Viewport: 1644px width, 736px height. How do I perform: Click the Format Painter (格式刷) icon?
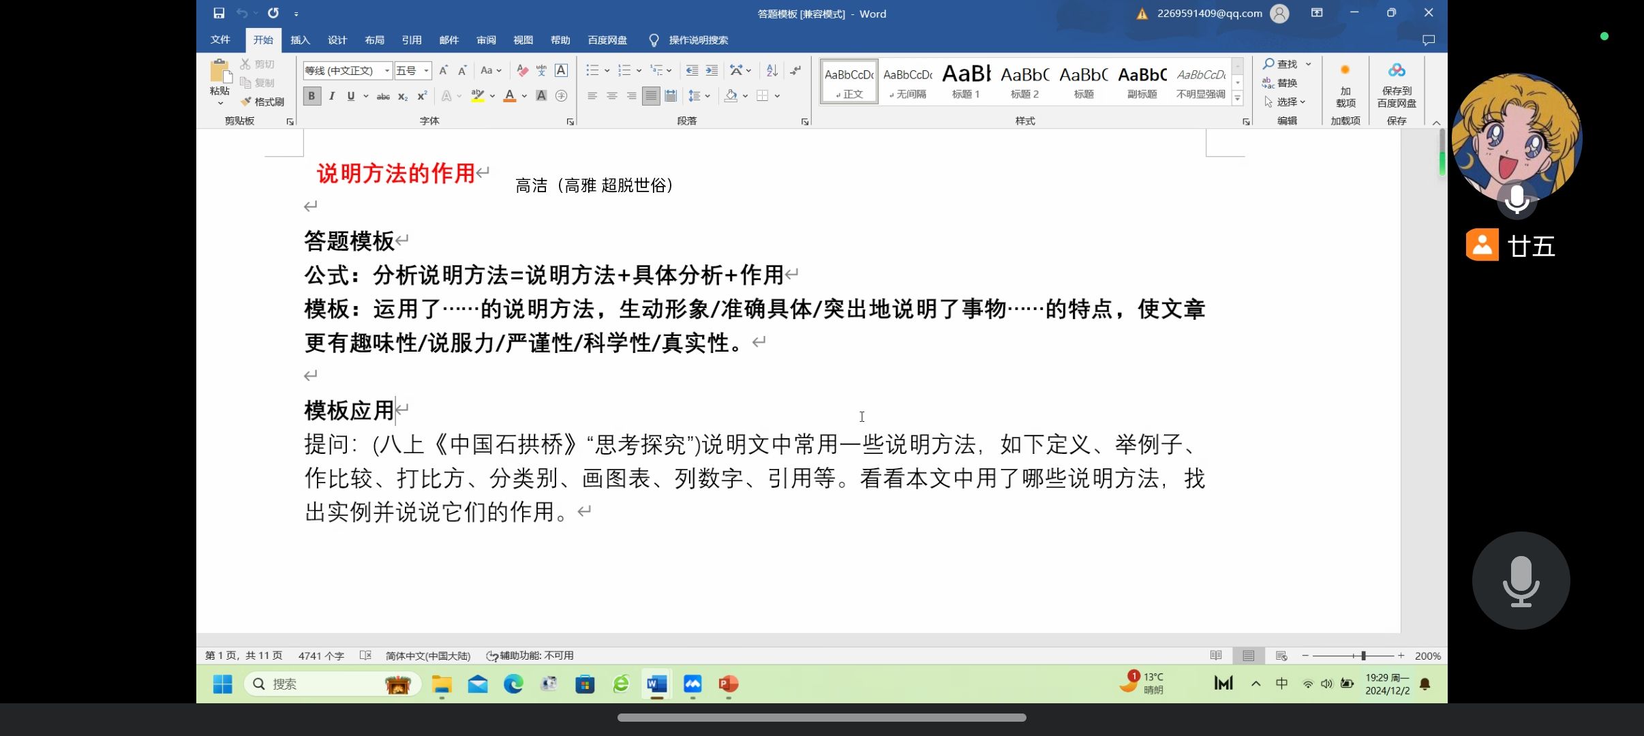point(262,102)
